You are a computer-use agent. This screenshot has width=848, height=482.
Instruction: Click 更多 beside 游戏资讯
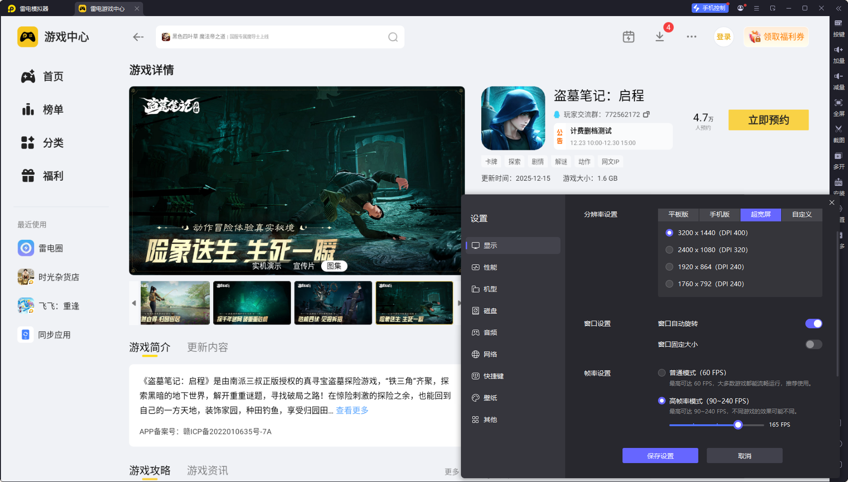point(451,472)
